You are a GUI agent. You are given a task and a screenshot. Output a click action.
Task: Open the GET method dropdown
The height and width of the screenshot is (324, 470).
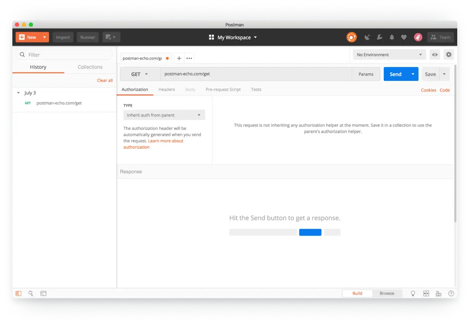tap(140, 74)
